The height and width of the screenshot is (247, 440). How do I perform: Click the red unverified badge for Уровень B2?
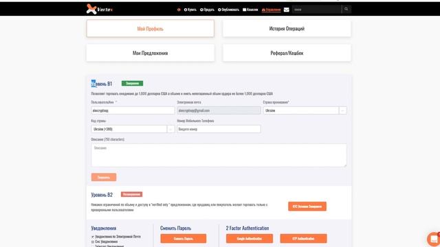[131, 194]
